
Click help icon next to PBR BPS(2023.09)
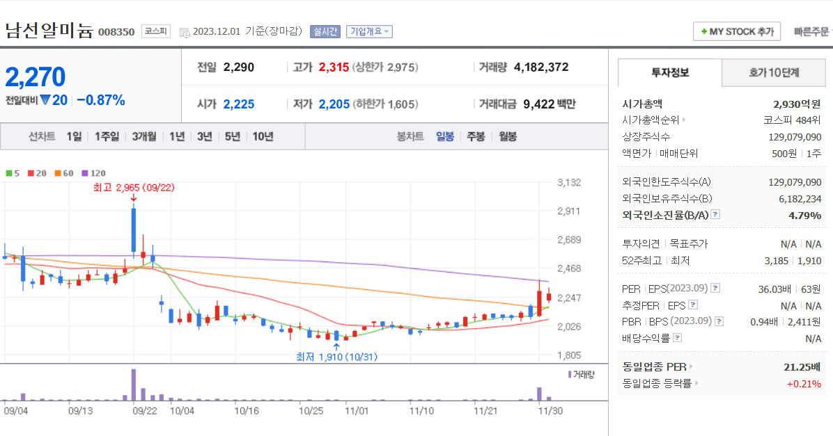[719, 321]
